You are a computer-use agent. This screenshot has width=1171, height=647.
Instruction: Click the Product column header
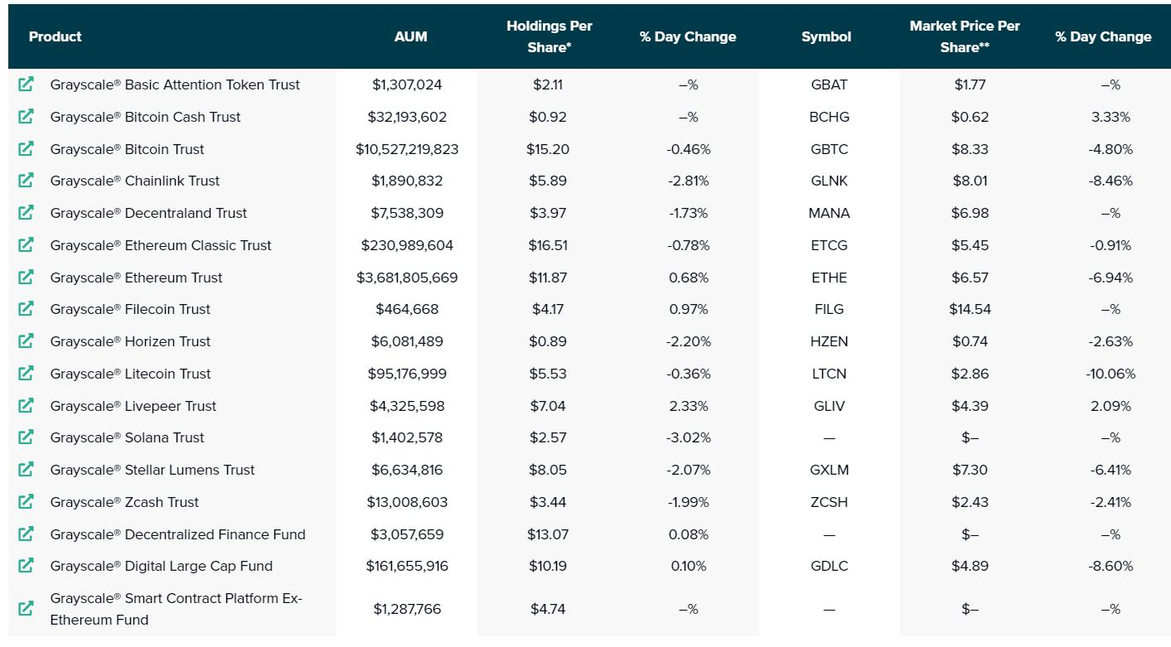pos(55,36)
